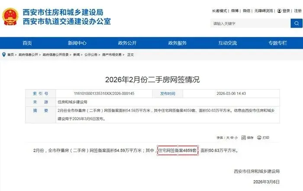Click the location pin breadcrumb icon
Viewport: 303px width, 191px height.
click(x=3, y=55)
